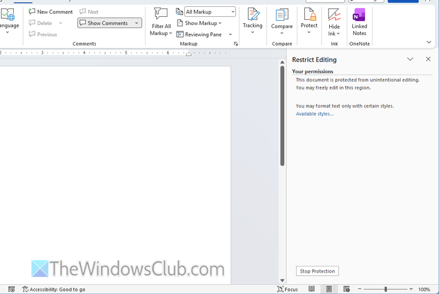Open the Show Comments dropdown arrow
Image resolution: width=439 pixels, height=294 pixels.
coord(137,23)
